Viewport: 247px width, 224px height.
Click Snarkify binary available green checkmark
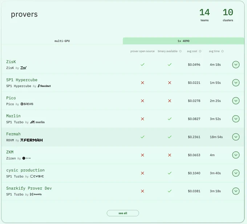click(x=170, y=191)
